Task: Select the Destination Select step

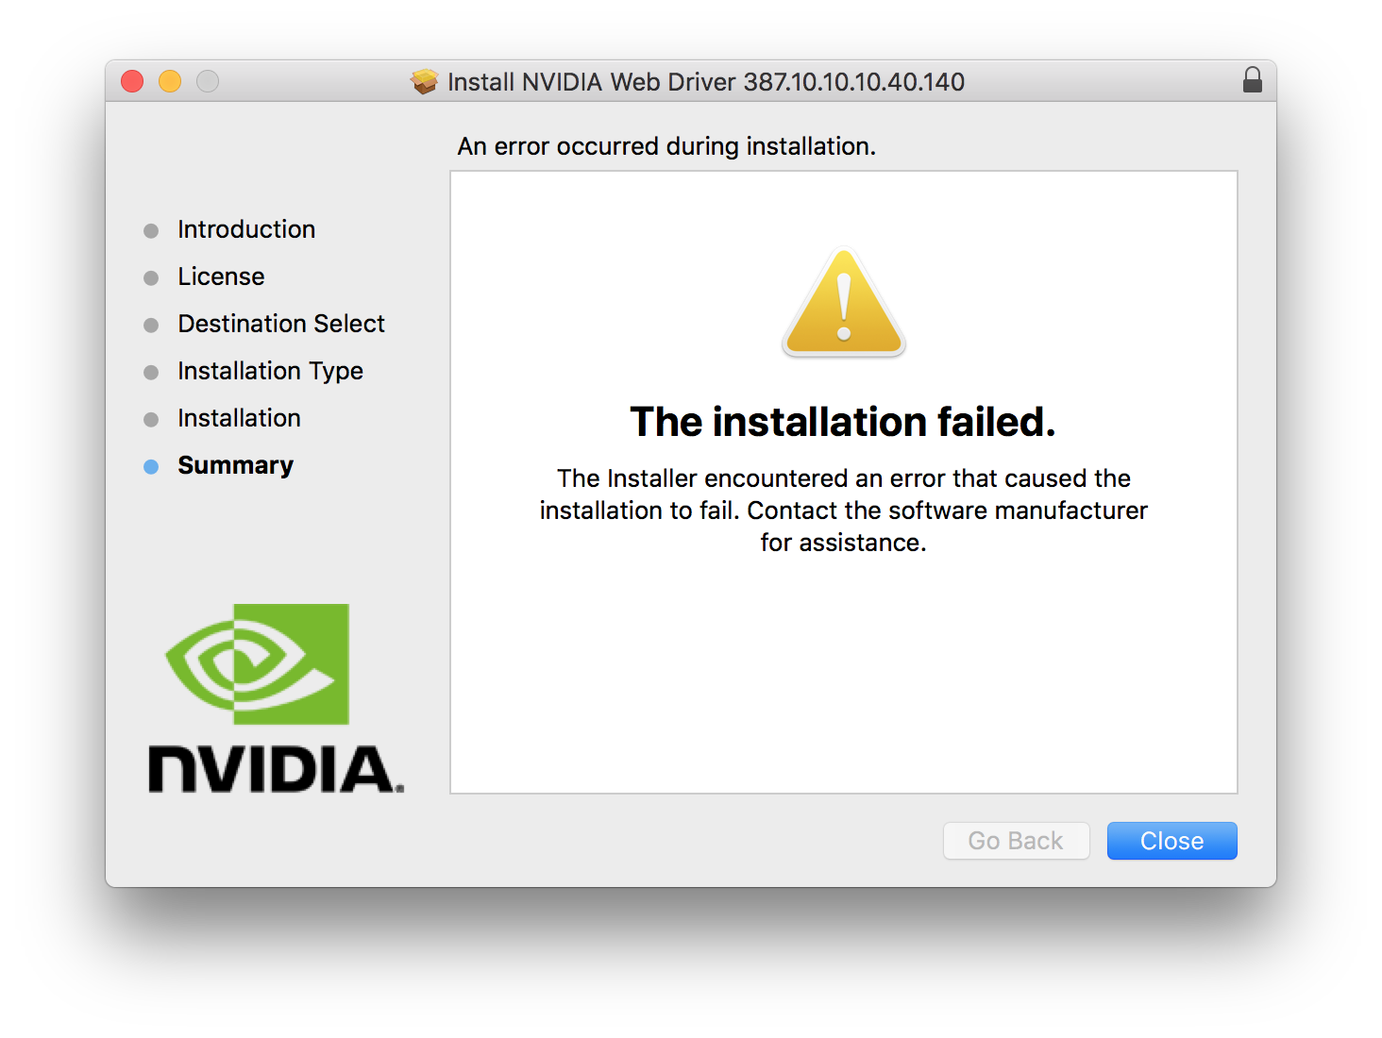Action: coord(281,324)
